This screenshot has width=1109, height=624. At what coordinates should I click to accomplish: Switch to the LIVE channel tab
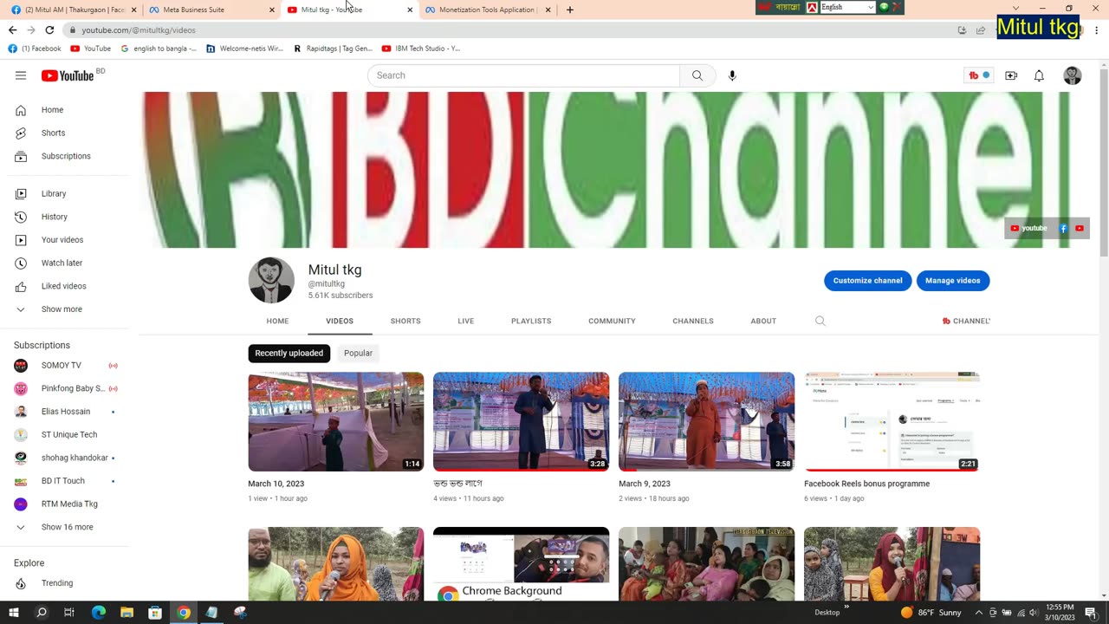pos(466,321)
